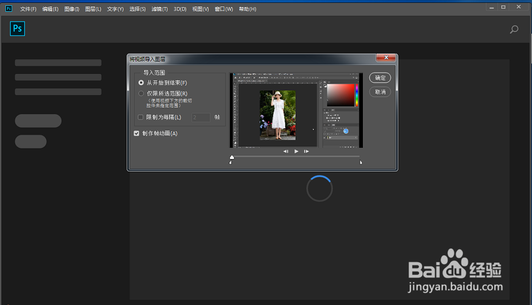Viewport: 532px width, 305px height.
Task: Open the 图层(L) menu
Action: tap(93, 9)
